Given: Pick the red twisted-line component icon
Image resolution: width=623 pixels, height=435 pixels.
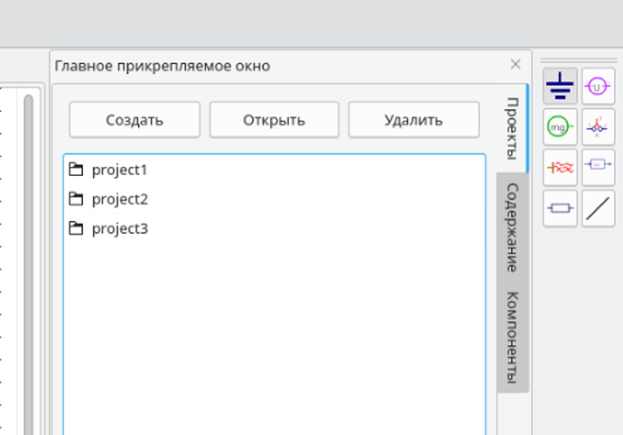Looking at the screenshot, I should tap(560, 167).
